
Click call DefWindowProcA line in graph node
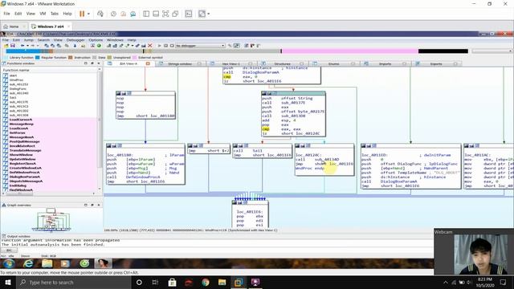(133, 177)
